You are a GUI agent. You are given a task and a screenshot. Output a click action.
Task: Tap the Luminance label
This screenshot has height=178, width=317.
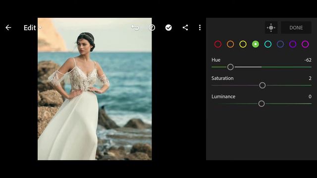(x=223, y=97)
